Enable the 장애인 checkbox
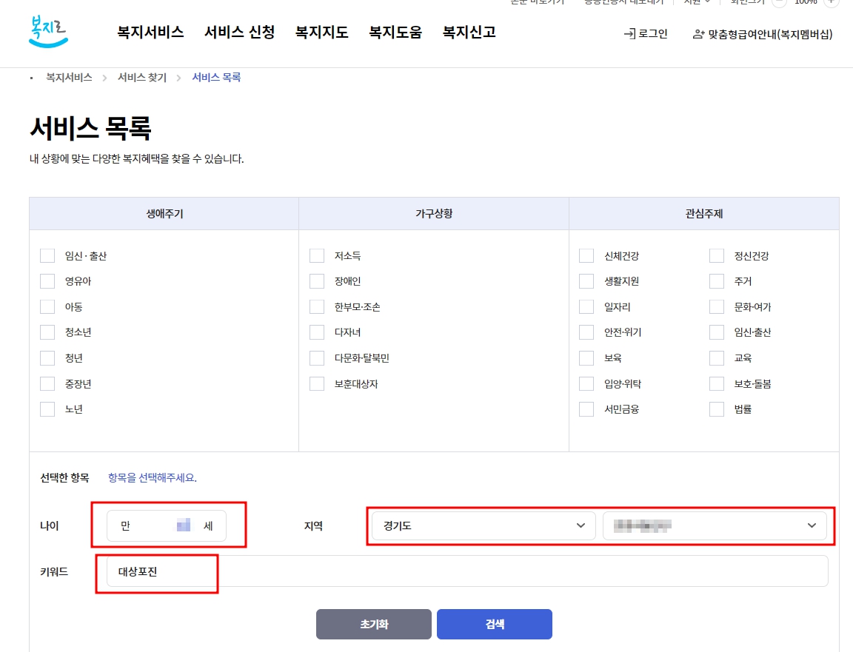 click(x=316, y=281)
